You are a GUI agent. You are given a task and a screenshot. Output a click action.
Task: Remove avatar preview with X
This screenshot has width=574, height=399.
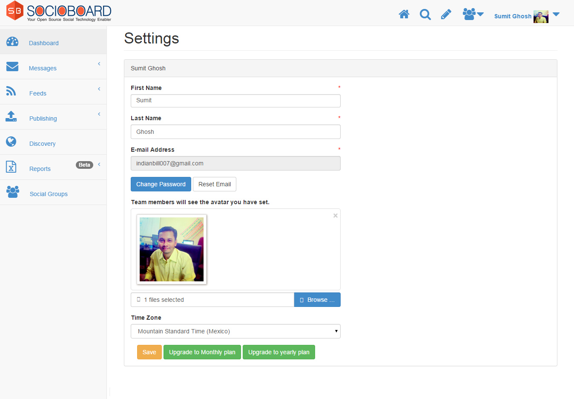click(x=336, y=216)
